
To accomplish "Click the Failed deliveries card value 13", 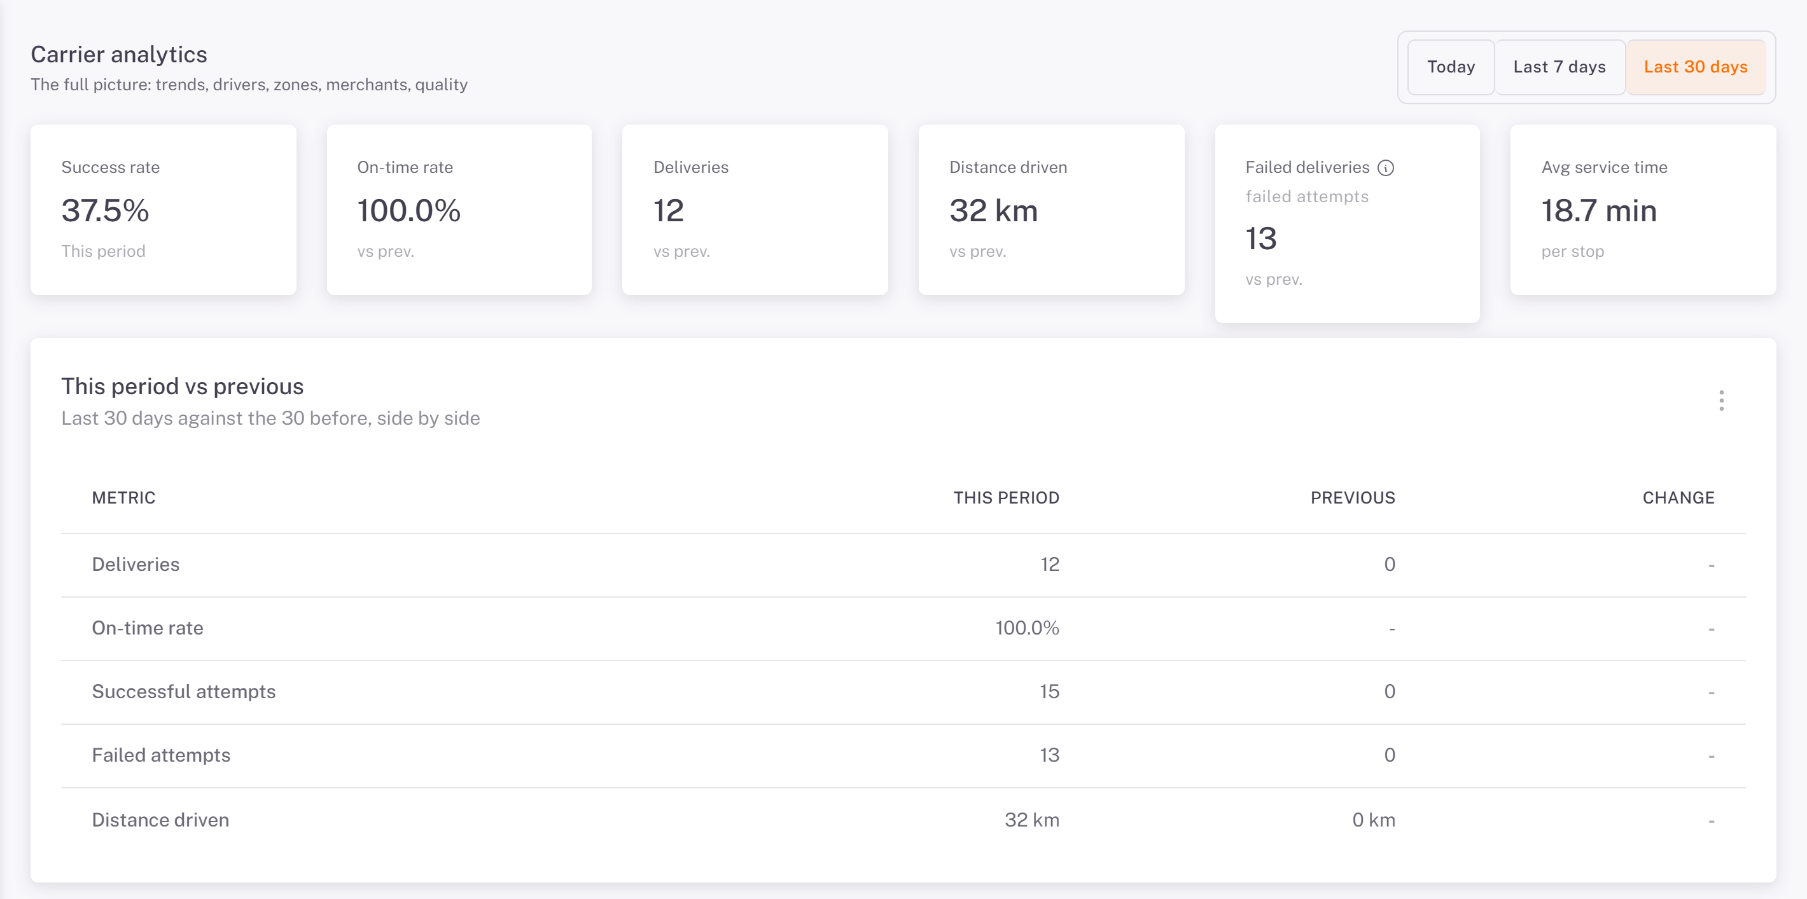I will tap(1260, 238).
